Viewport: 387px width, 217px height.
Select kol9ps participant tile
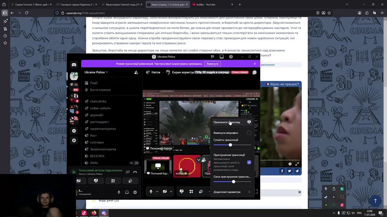pyautogui.click(x=187, y=166)
